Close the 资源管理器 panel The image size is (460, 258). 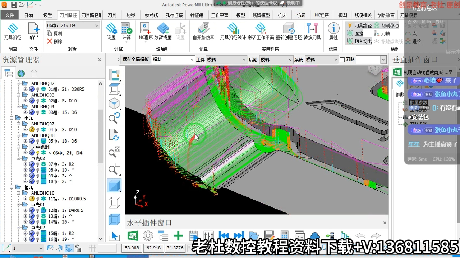tap(100, 60)
